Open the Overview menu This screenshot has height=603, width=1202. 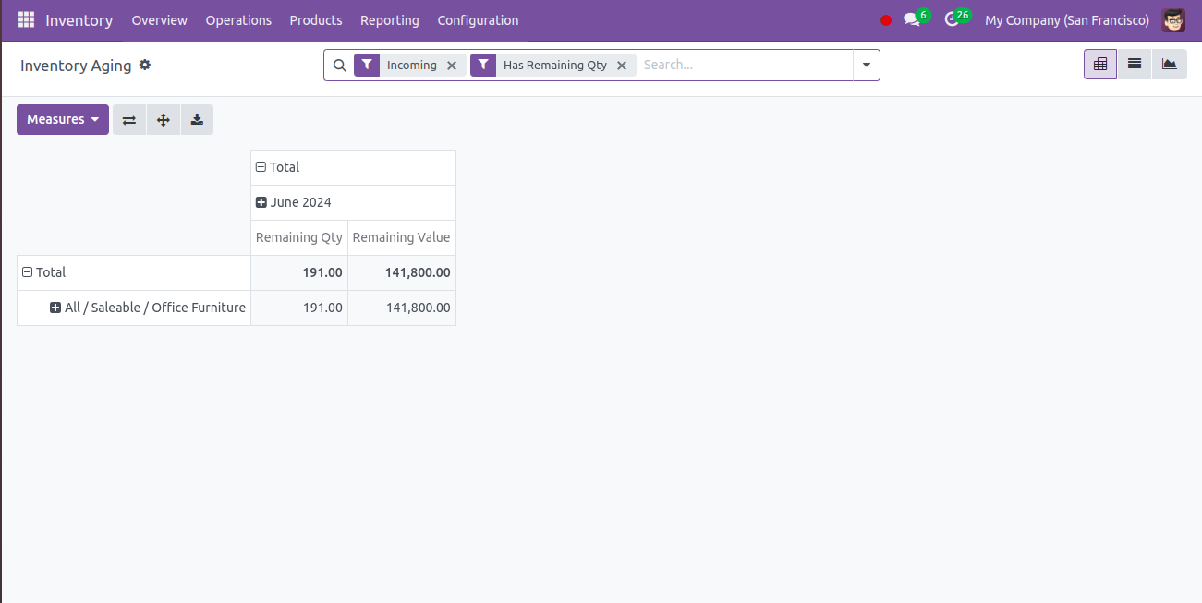tap(160, 20)
